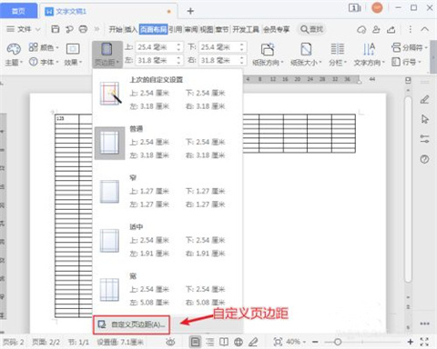The height and width of the screenshot is (349, 437).
Task: Open the 文件 File menu
Action: (x=23, y=29)
